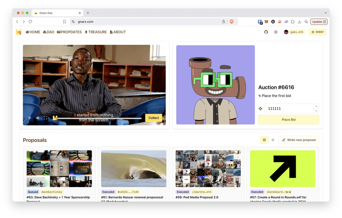This screenshot has height=218, width=342.
Task: Decrease bid amount with down arrow
Action: click(x=316, y=111)
